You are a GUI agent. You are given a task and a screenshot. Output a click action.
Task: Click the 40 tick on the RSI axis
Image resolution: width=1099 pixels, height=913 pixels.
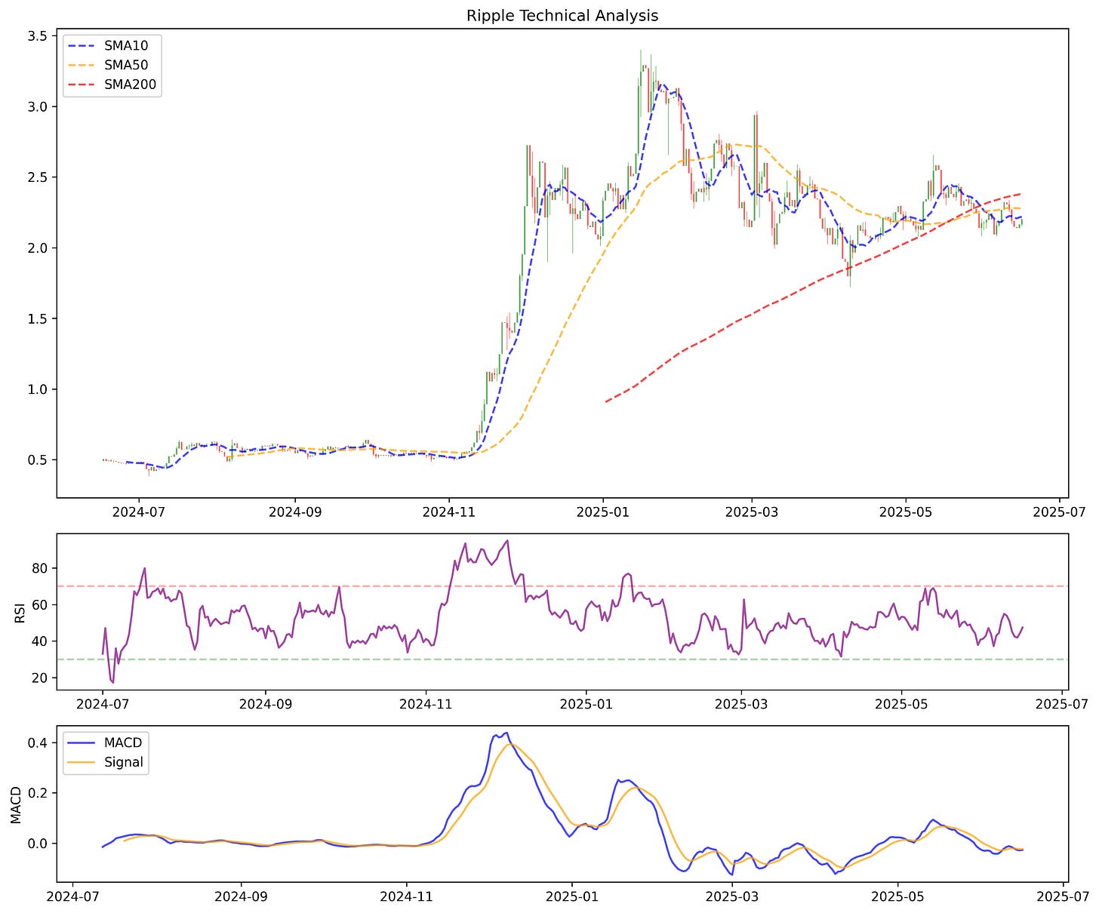(40, 641)
